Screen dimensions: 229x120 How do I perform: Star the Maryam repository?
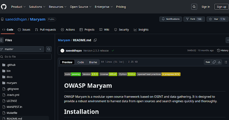[x=217, y=19]
